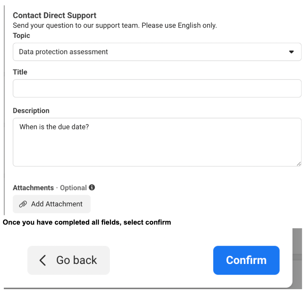Click the Optional text next to Attachments
This screenshot has height=293, width=305.
[73, 188]
